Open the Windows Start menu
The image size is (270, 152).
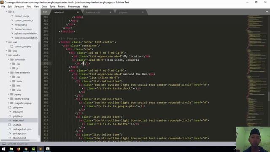(x=3, y=149)
